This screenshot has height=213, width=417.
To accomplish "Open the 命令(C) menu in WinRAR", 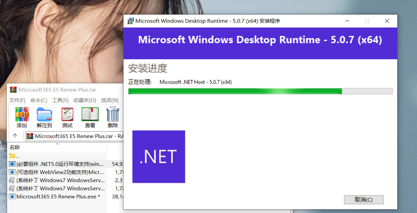I will click(x=39, y=100).
